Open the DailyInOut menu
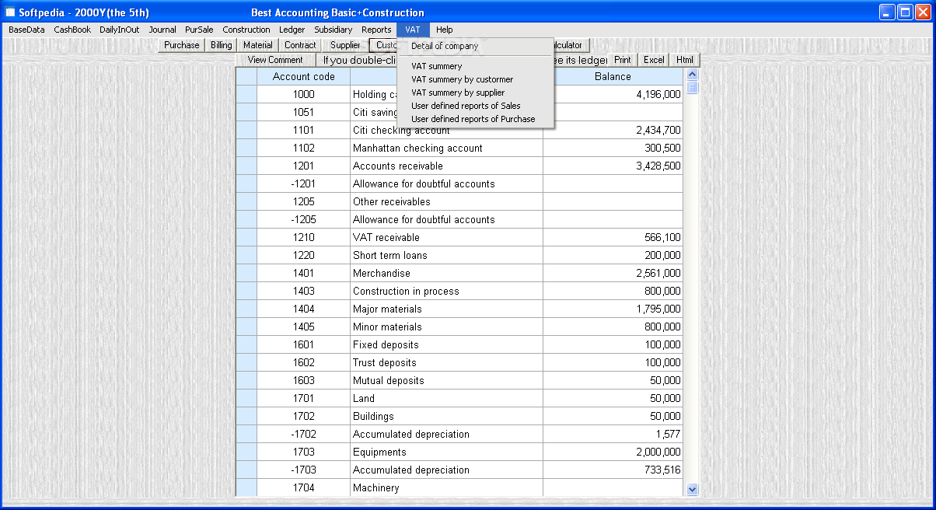The width and height of the screenshot is (936, 510). pyautogui.click(x=119, y=30)
